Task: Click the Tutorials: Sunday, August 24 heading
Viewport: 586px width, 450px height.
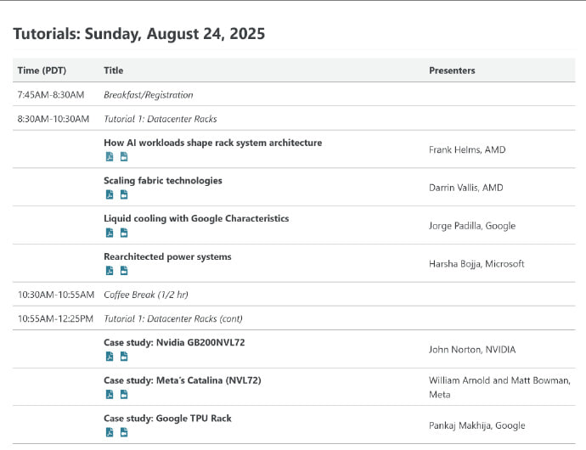Action: pos(139,34)
